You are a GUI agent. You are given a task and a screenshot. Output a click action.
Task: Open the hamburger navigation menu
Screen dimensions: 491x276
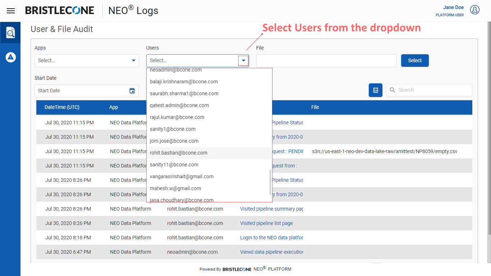click(x=11, y=11)
